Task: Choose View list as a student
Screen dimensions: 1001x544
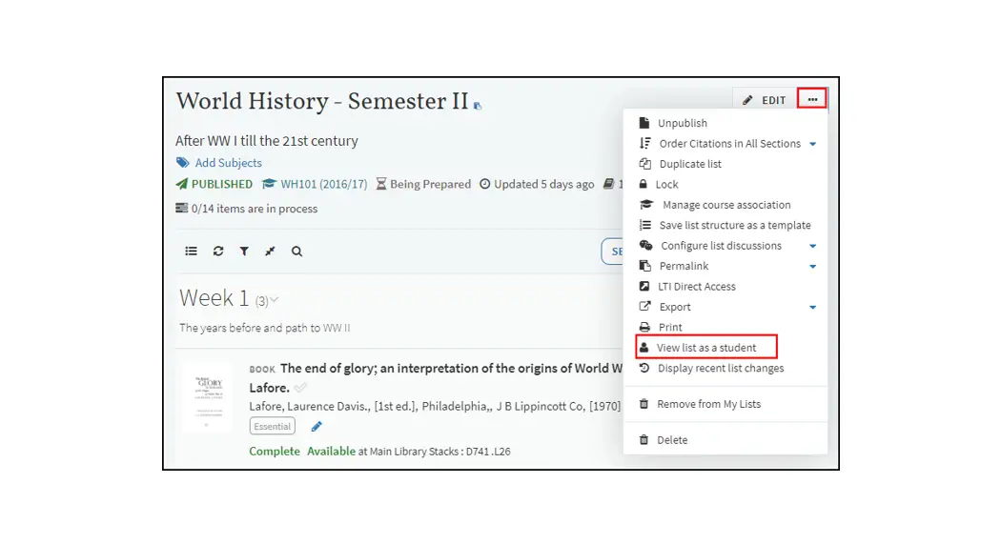Action: click(706, 348)
